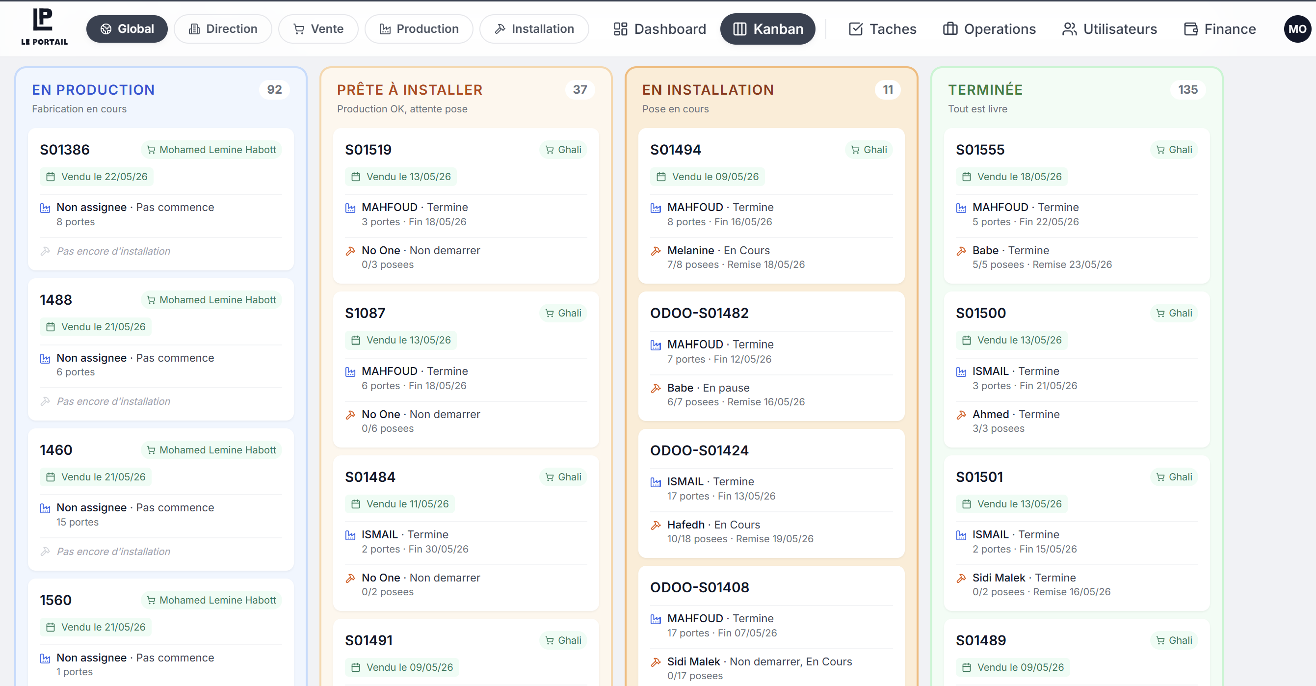Click cart icon in 1460 seller badge
The image size is (1316, 686).
pyautogui.click(x=151, y=450)
